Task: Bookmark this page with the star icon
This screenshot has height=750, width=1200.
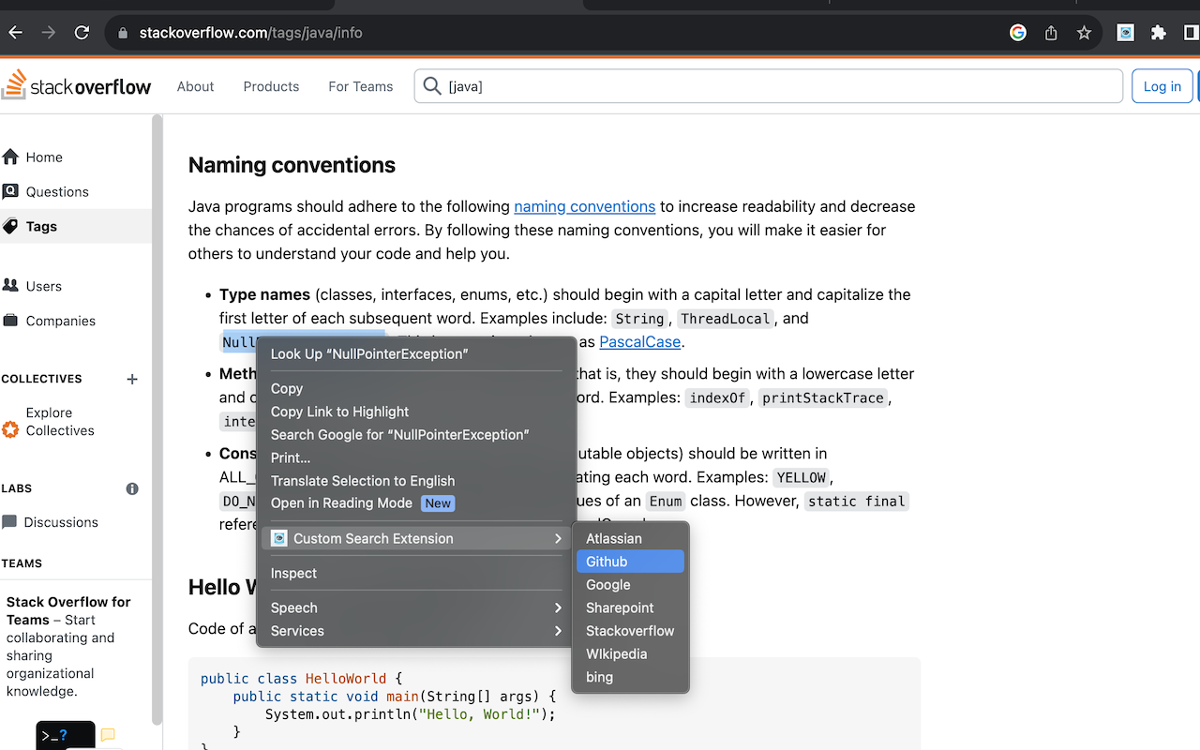Action: 1084,33
